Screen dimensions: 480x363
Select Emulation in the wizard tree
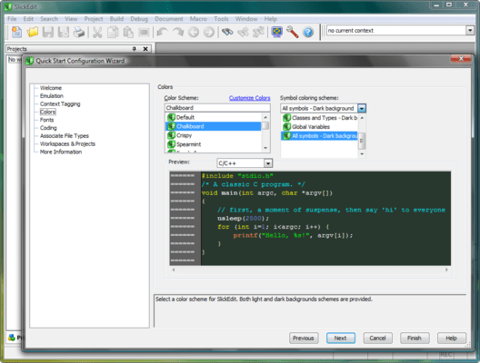tap(52, 96)
